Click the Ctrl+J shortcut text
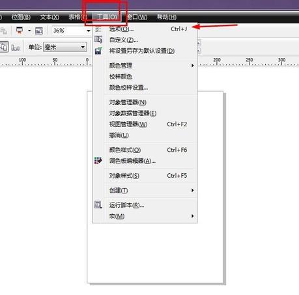 [x=179, y=29]
